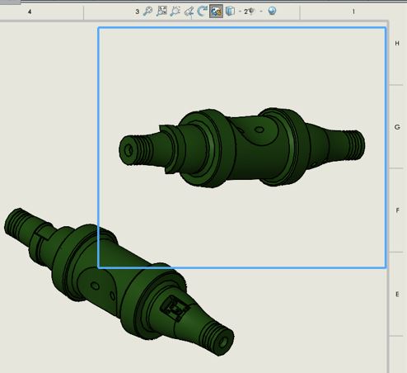Image resolution: width=407 pixels, height=373 pixels.
Task: Click the zone label F on the right border
Action: click(x=397, y=210)
